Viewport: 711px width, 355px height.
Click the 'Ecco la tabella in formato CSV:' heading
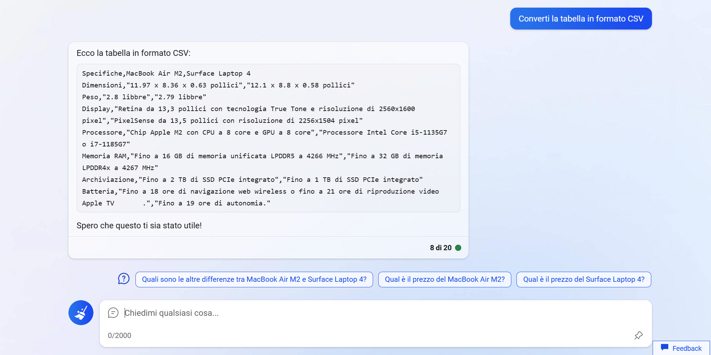(133, 53)
